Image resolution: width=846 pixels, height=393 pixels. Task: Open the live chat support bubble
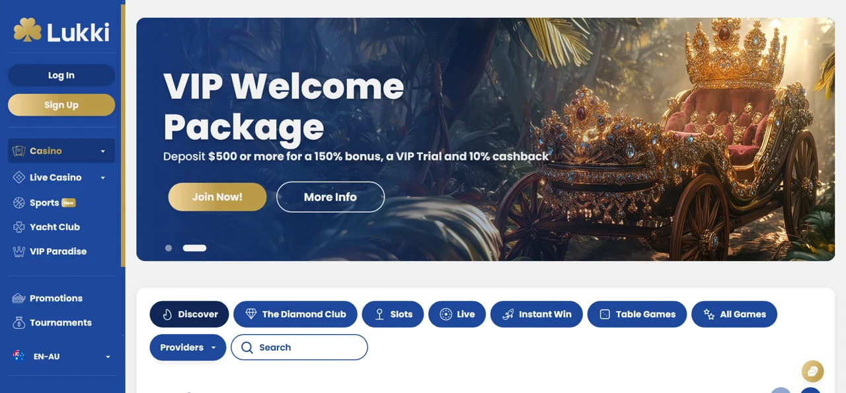point(812,371)
